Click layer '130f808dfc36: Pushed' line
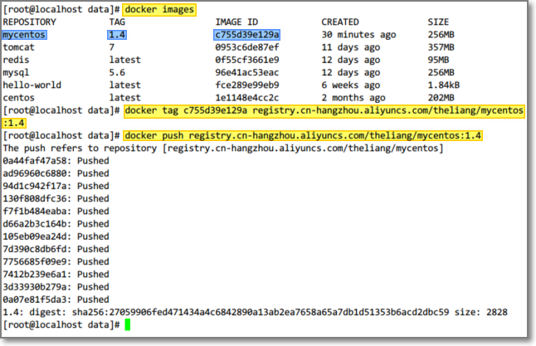This screenshot has height=346, width=536. click(x=56, y=198)
